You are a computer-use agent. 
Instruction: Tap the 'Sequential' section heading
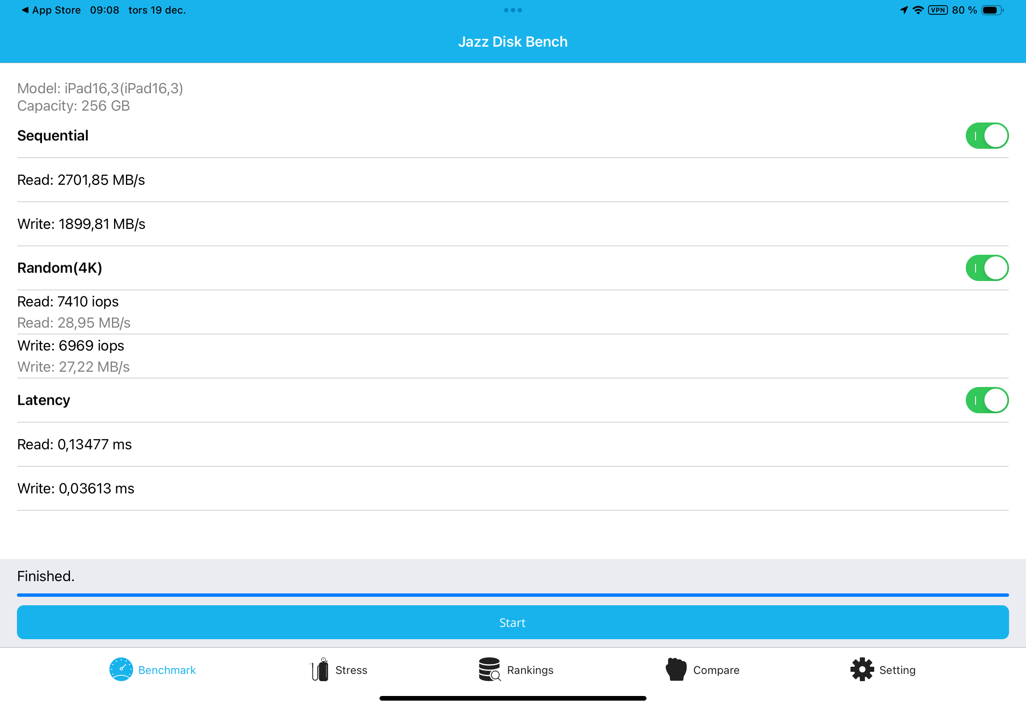coord(53,136)
